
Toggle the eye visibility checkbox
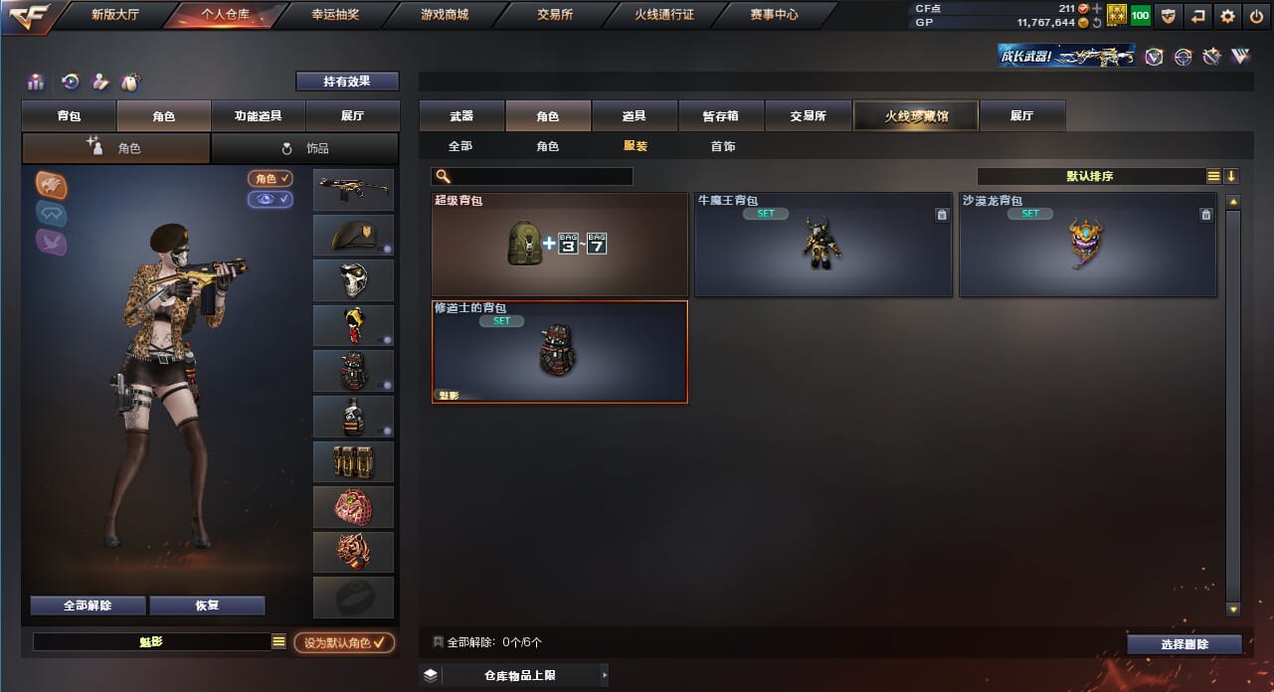click(x=271, y=199)
